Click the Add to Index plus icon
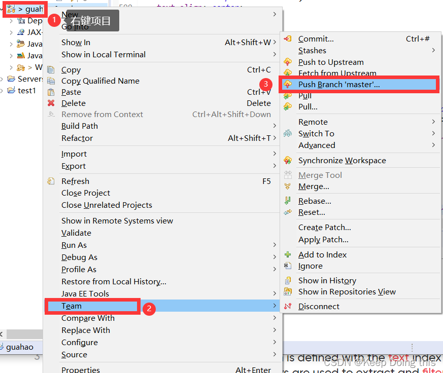 coord(288,254)
